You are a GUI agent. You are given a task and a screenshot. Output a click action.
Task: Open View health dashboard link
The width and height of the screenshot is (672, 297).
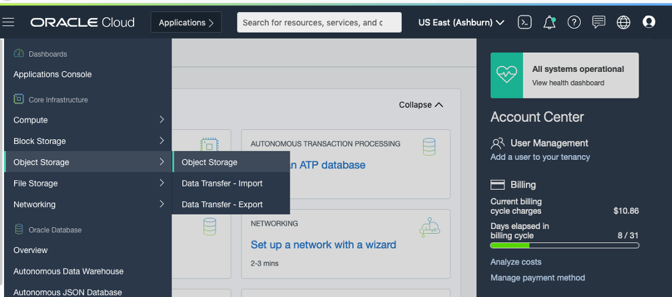(x=568, y=83)
